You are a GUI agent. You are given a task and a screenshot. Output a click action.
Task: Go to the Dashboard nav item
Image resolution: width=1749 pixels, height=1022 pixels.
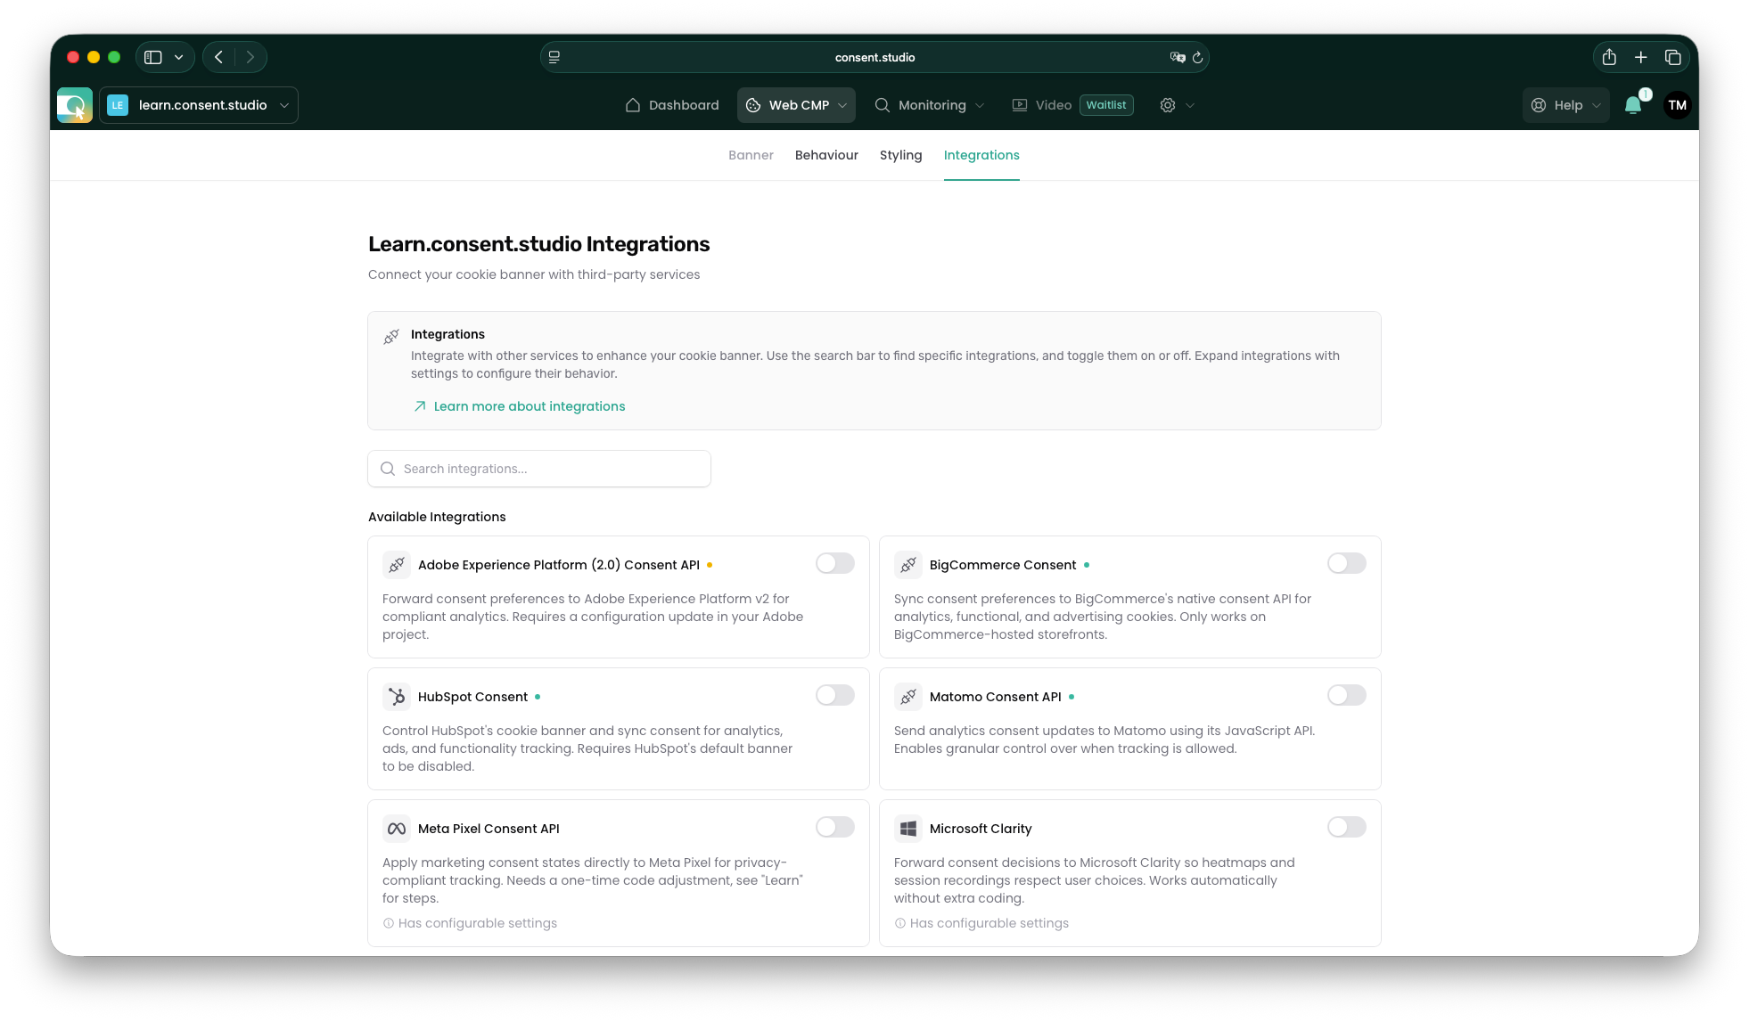(x=672, y=105)
